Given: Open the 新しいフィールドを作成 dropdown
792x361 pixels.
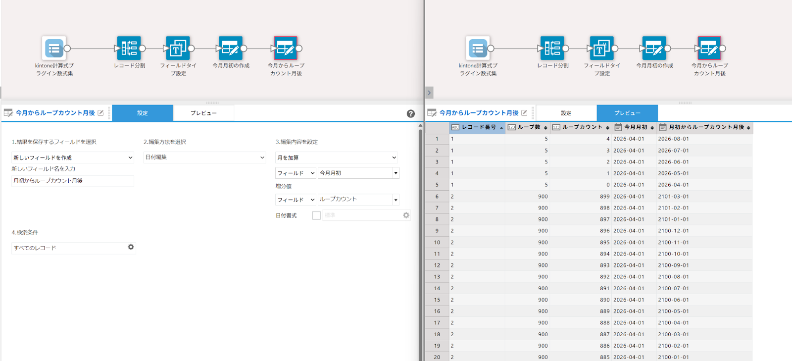Looking at the screenshot, I should pyautogui.click(x=72, y=157).
